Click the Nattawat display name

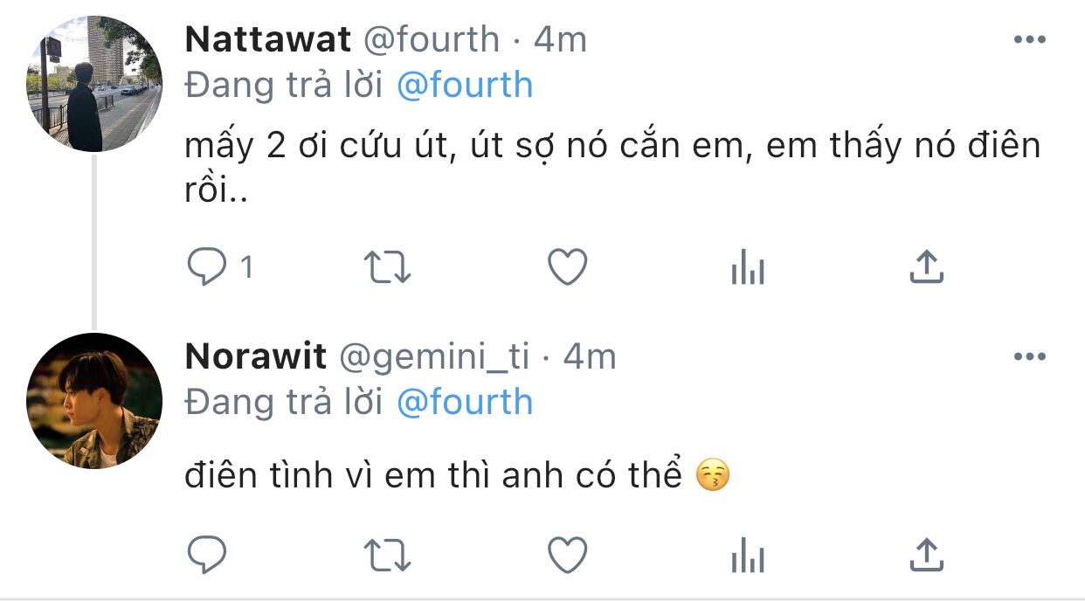pos(268,40)
